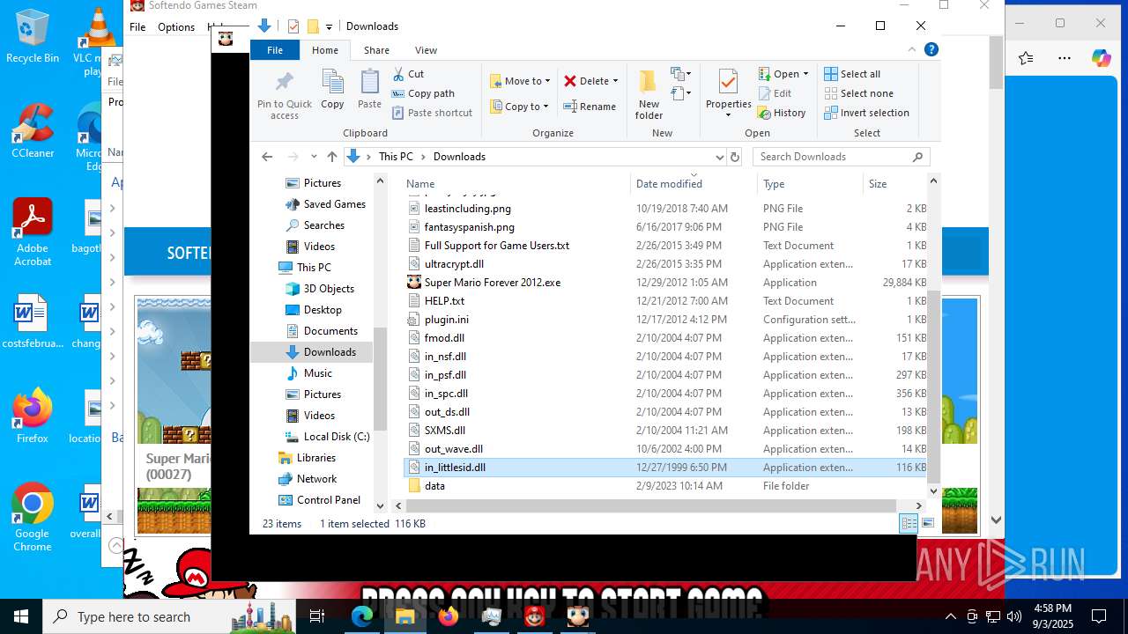
Task: Go up one folder level
Action: point(331,157)
